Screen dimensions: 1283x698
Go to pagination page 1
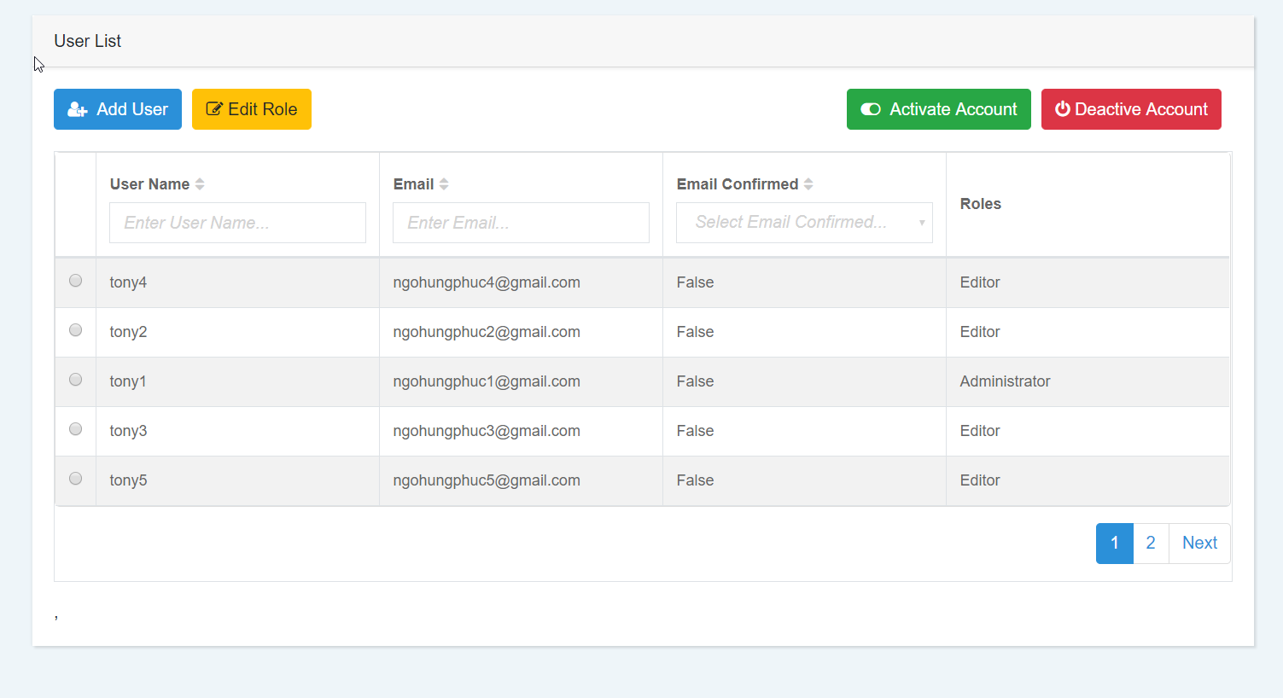click(x=1115, y=544)
